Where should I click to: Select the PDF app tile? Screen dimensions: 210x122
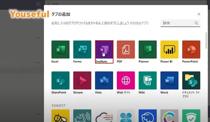[126, 49]
